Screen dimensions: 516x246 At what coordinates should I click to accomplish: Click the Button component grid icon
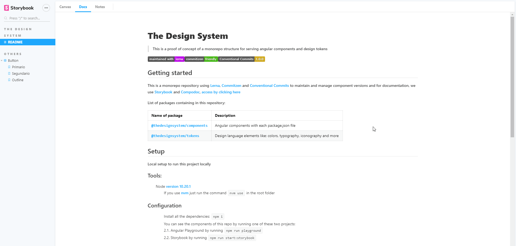tap(5, 60)
